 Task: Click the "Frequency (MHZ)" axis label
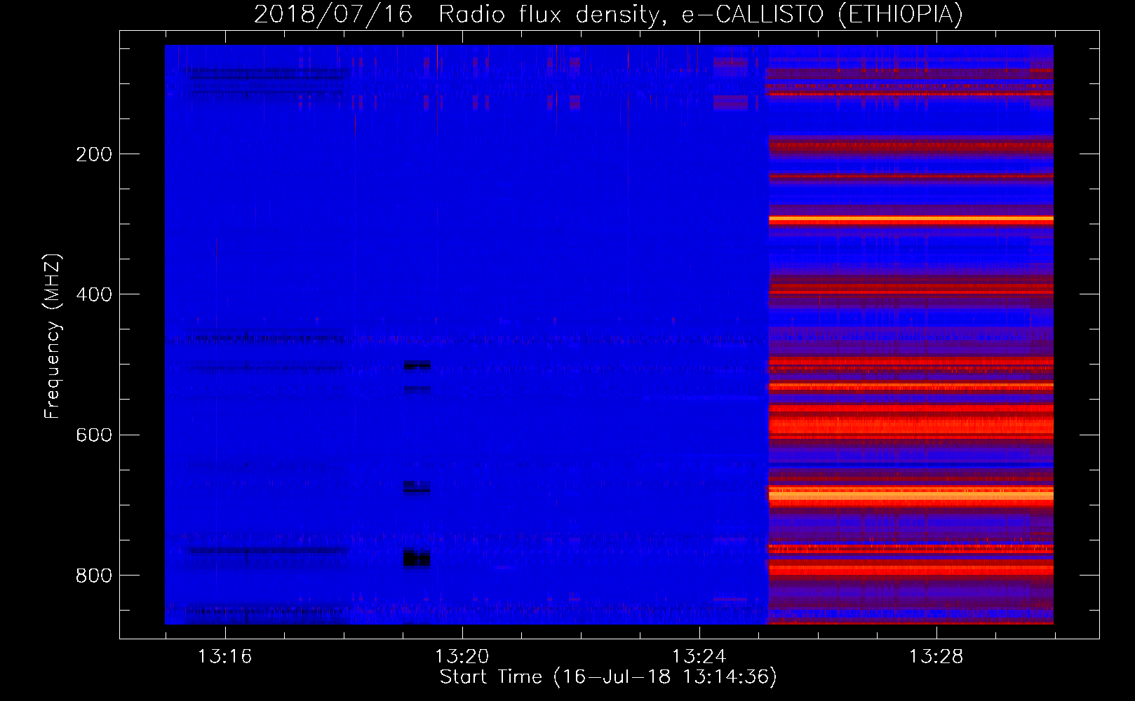point(53,336)
